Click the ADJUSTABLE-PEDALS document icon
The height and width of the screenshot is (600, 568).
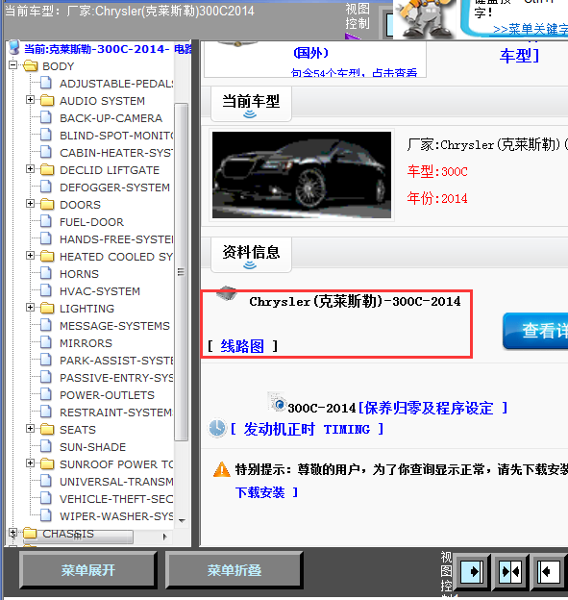46,83
